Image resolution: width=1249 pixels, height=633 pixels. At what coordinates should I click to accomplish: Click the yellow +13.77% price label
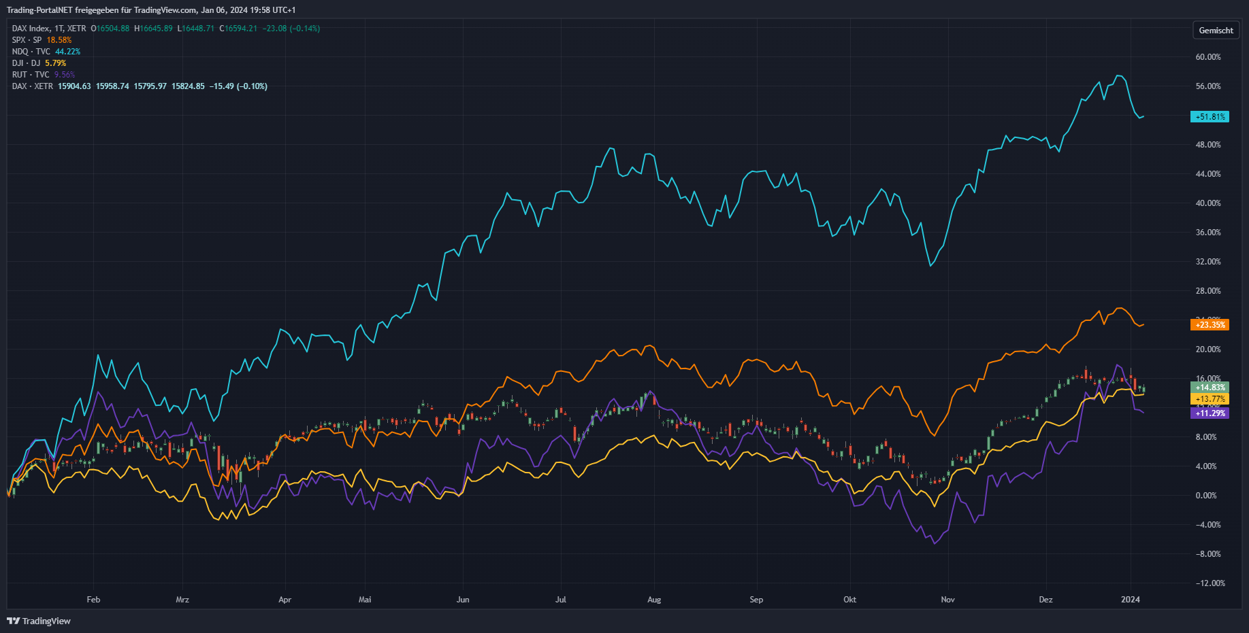coord(1210,399)
